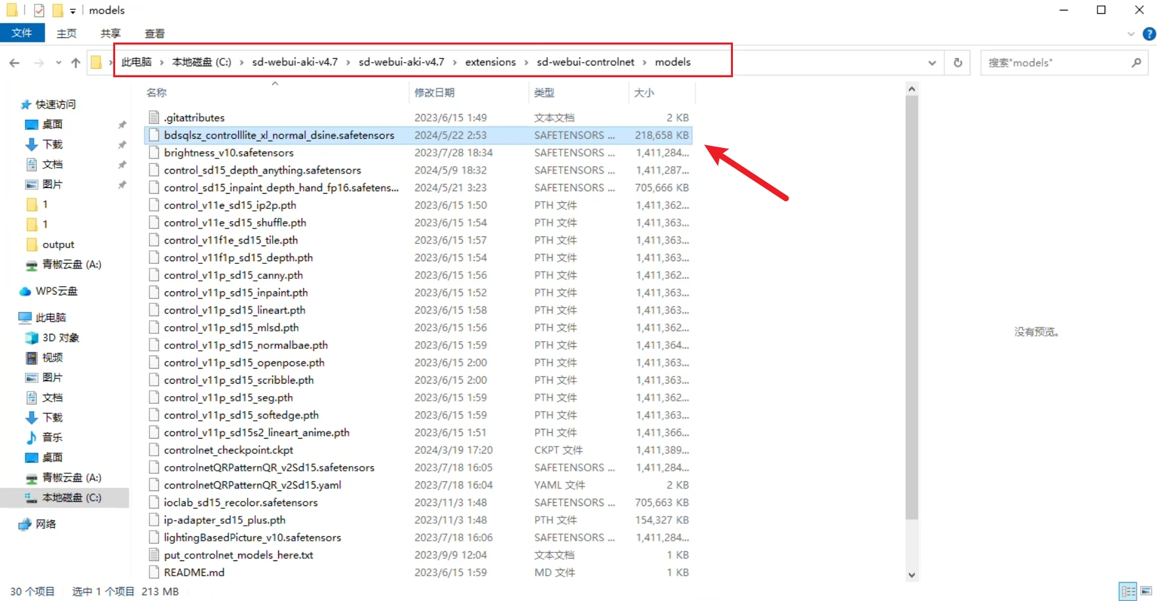Click file icon of ioclab_sd15_recolor.safetensors
The image size is (1157, 601).
click(x=154, y=503)
